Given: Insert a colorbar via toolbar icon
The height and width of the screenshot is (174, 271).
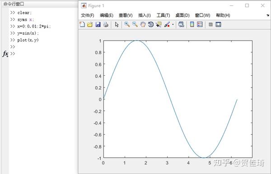Looking at the screenshot, I should pos(192,24).
